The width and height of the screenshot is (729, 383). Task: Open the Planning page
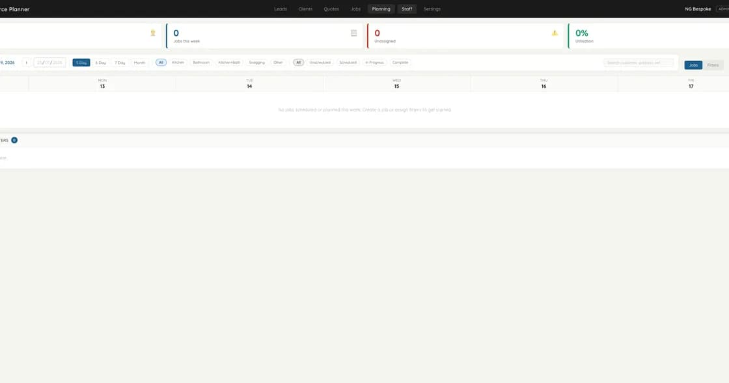click(381, 9)
